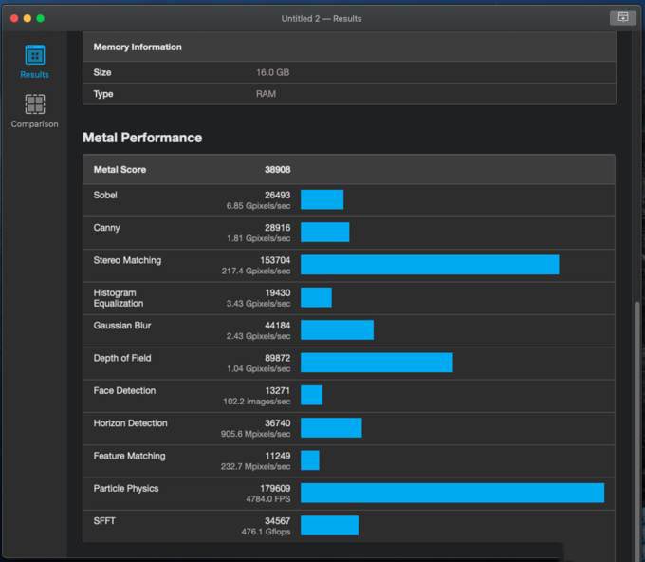Select the Stereo Matching row label

pos(127,260)
